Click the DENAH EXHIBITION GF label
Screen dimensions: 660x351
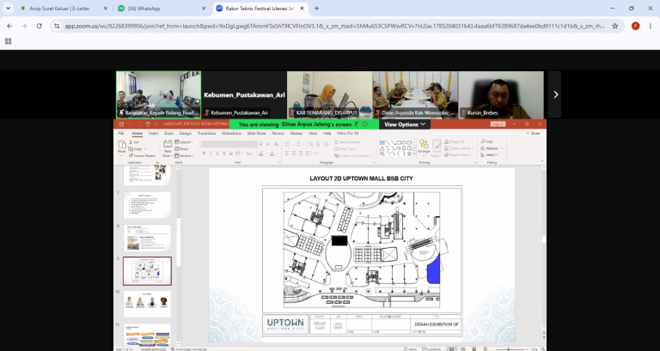coord(436,324)
